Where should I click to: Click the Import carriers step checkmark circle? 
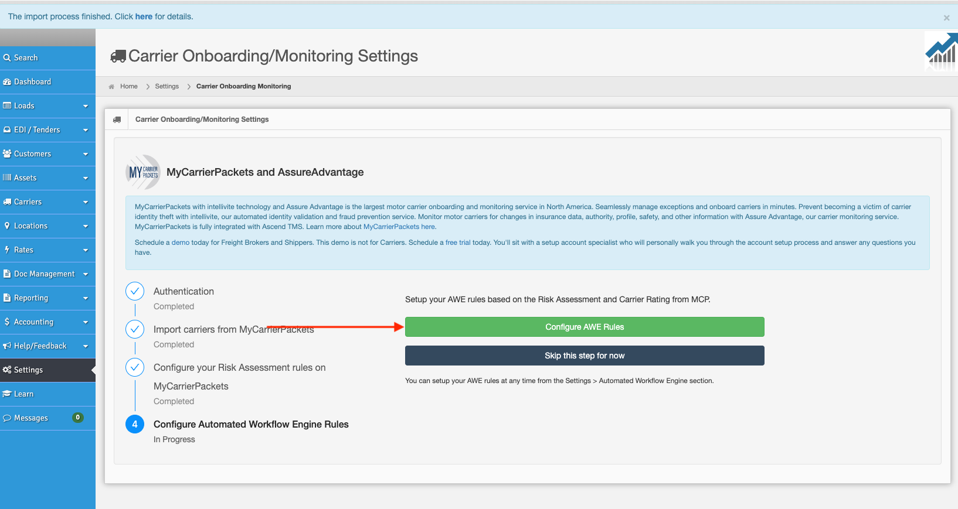(135, 329)
